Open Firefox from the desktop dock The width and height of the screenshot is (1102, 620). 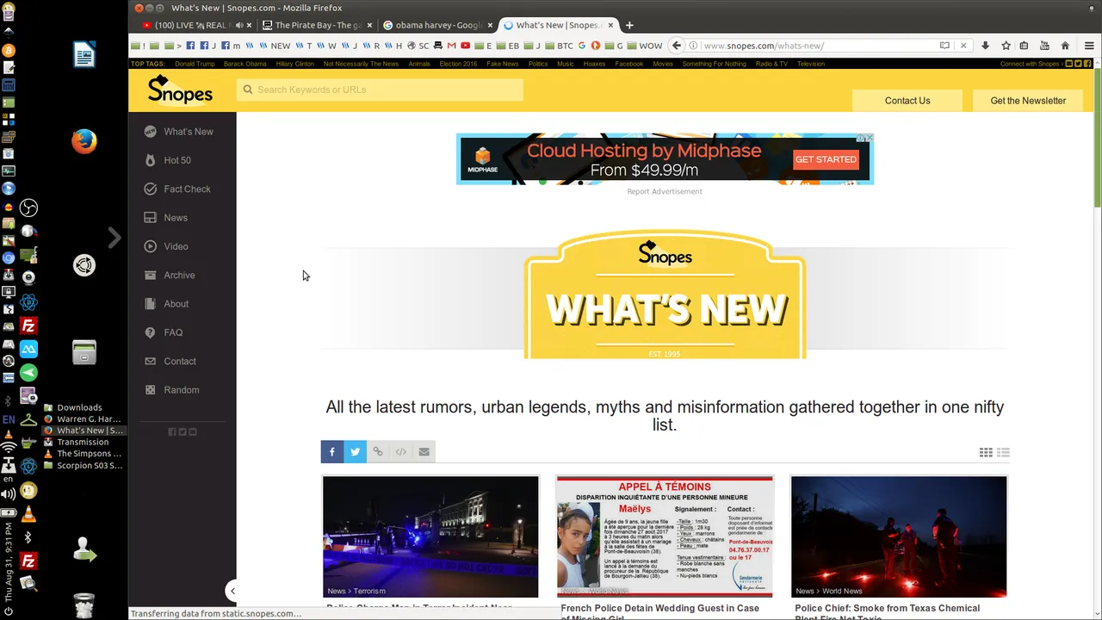tap(84, 140)
